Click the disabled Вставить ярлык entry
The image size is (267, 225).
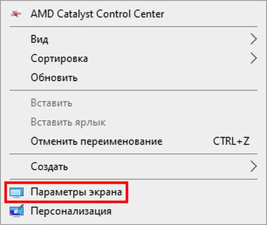pyautogui.click(x=68, y=122)
